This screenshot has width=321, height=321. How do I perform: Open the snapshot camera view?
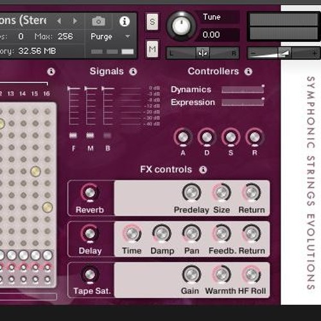click(x=98, y=21)
